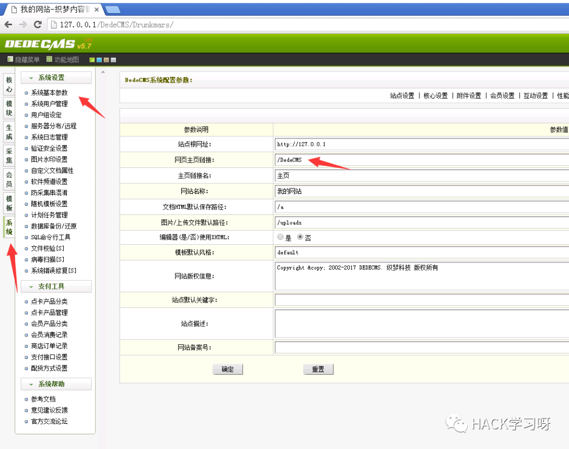Switch to the 模块 side tab
The image size is (569, 449).
click(x=9, y=108)
